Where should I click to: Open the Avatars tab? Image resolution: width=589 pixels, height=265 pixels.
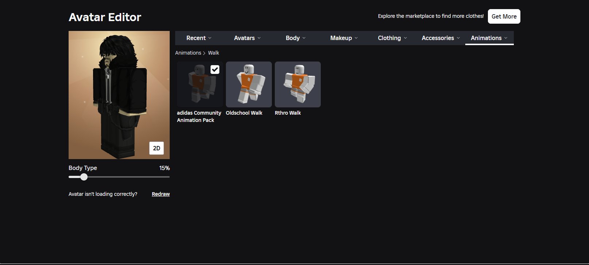tap(247, 38)
